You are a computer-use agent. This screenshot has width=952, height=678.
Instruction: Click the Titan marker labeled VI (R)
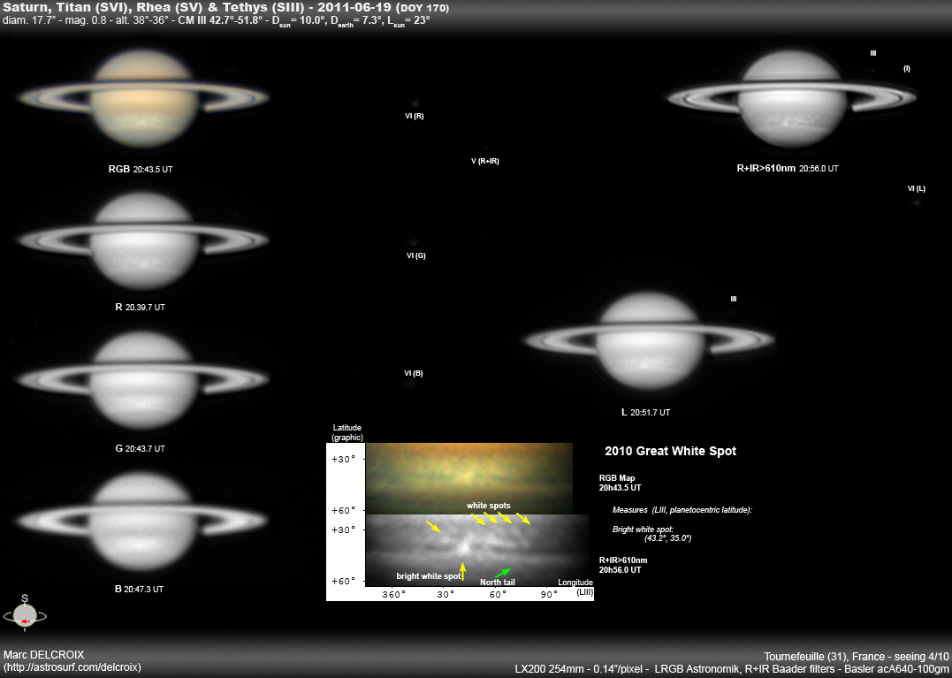413,115
